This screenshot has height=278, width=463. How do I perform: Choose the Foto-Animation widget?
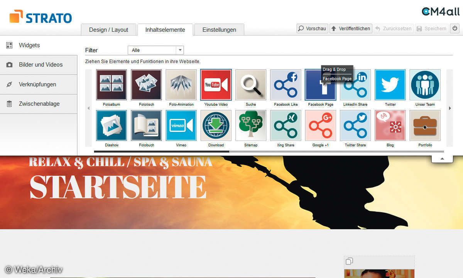click(181, 85)
